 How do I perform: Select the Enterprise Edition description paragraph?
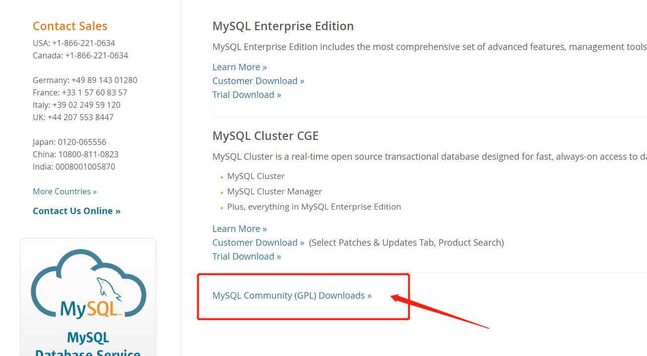point(430,47)
